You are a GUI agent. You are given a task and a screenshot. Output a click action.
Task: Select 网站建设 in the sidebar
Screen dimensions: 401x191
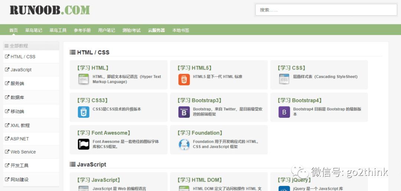(x=31, y=179)
